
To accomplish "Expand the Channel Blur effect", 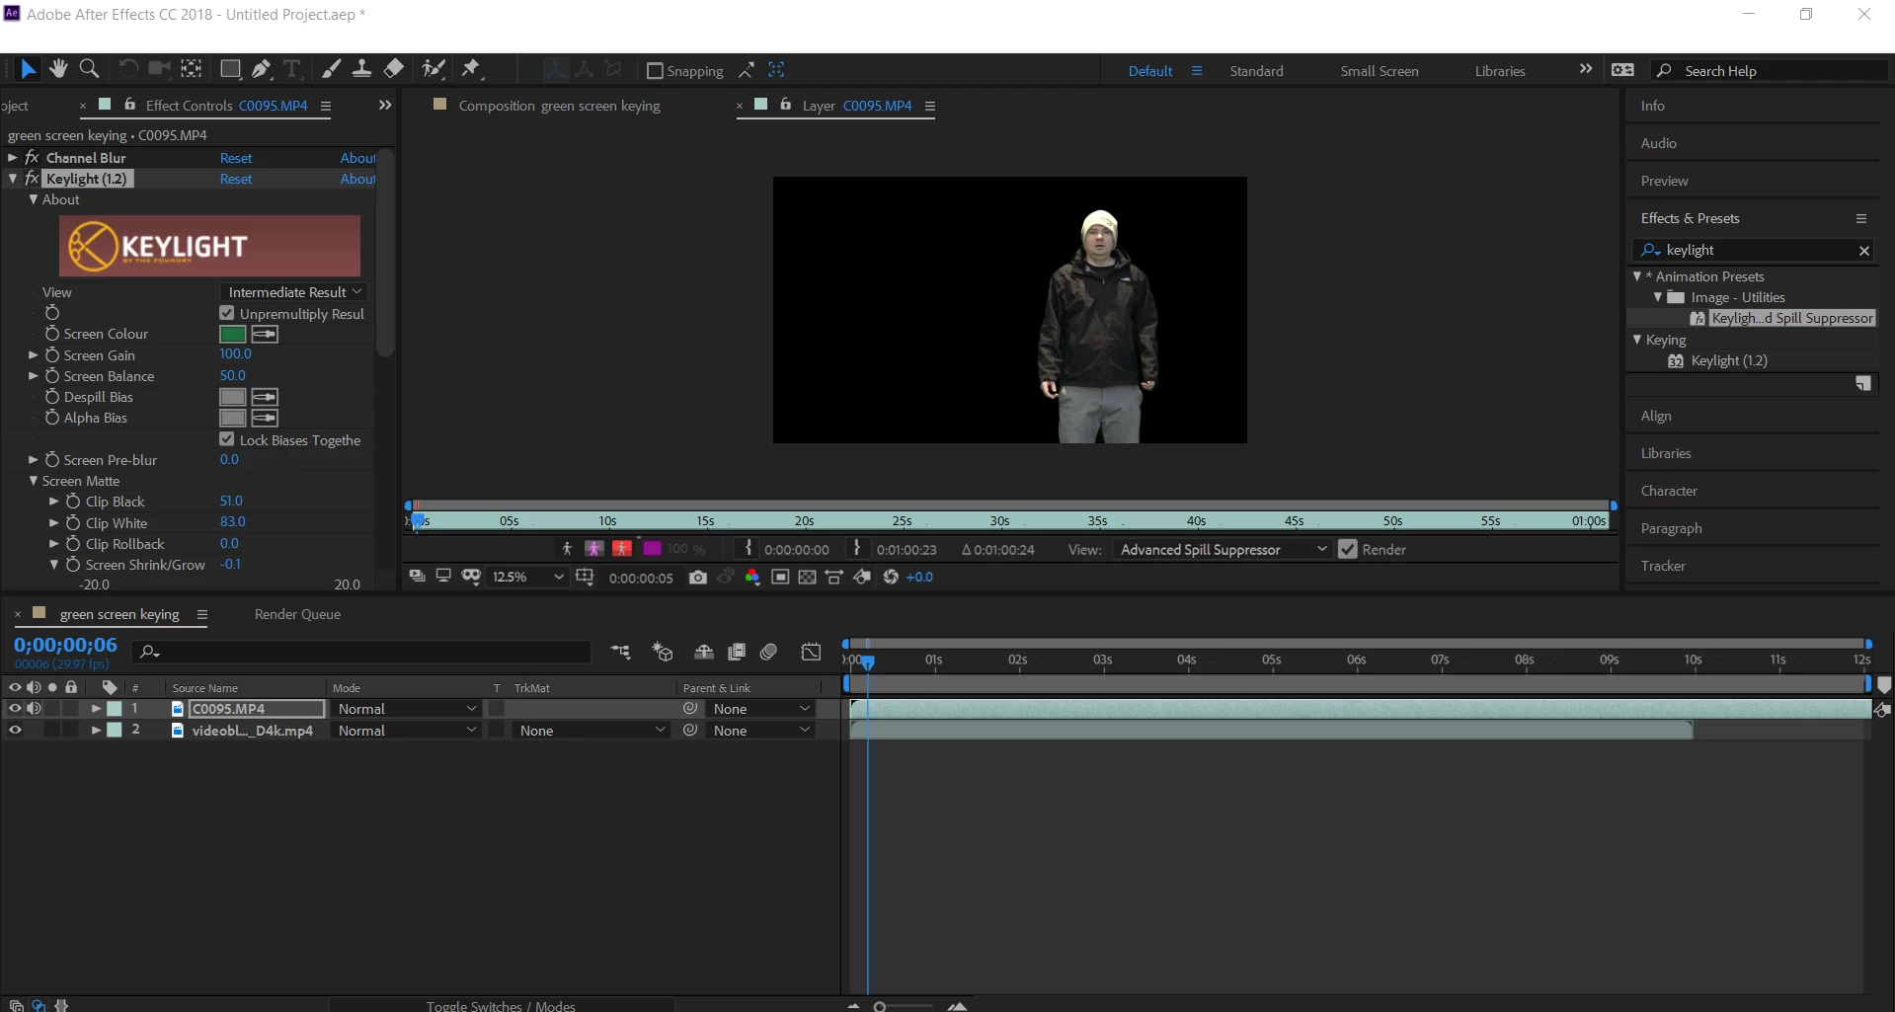I will click(13, 158).
